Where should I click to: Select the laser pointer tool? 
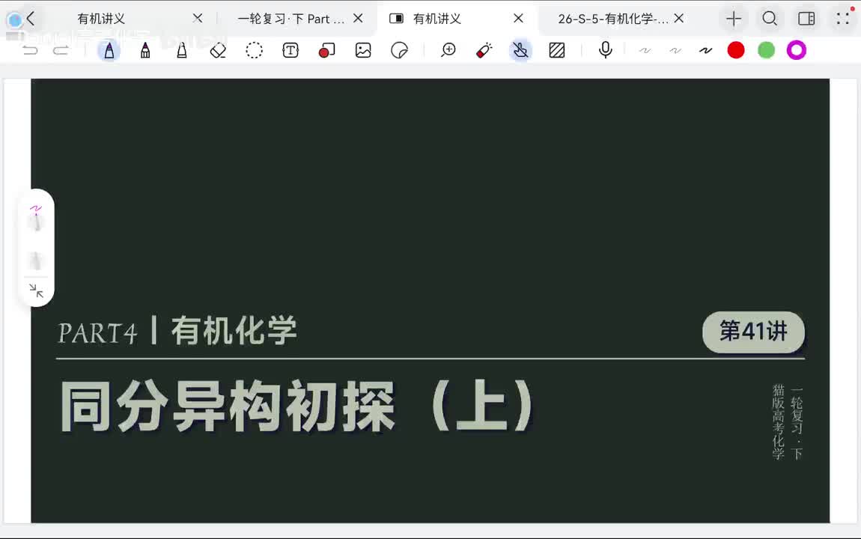[x=484, y=50]
